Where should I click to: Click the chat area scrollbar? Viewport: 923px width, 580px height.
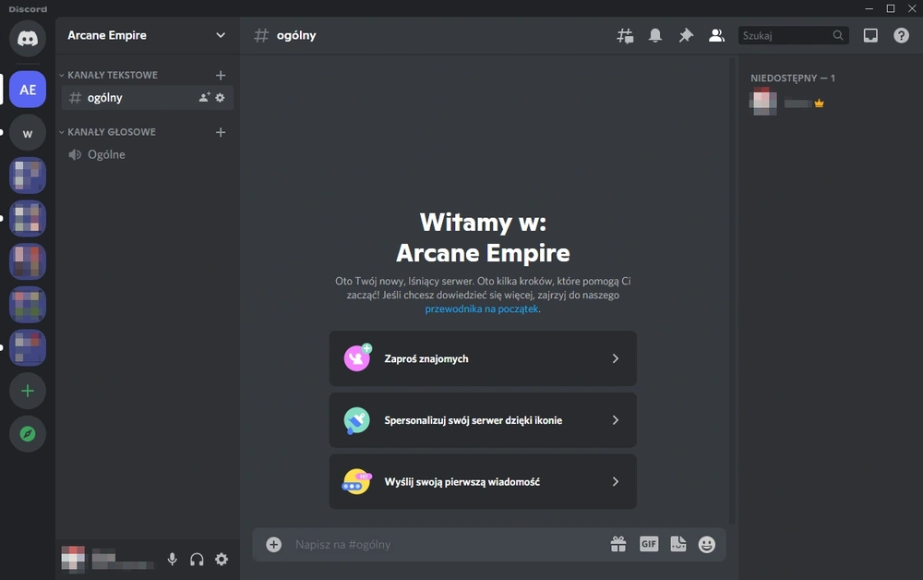(732, 290)
